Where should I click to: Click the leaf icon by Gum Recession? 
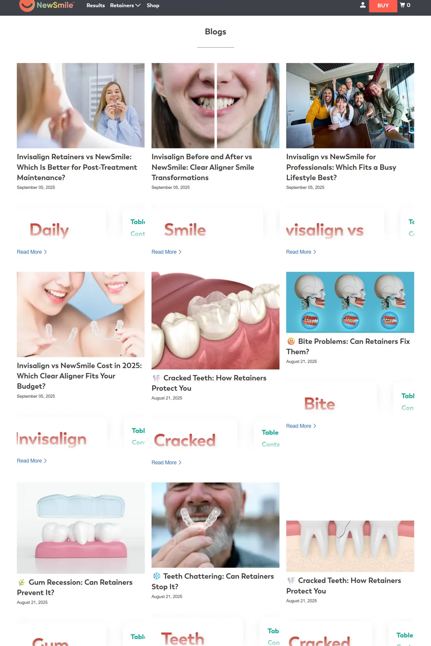22,582
